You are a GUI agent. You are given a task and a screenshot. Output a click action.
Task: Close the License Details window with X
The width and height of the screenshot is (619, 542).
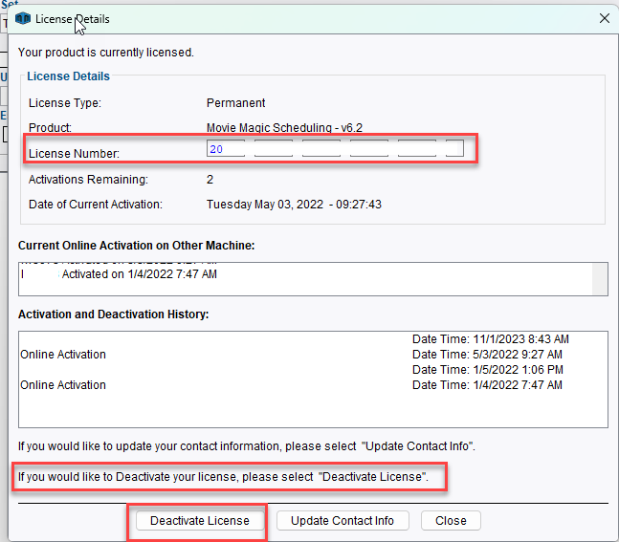coord(605,18)
